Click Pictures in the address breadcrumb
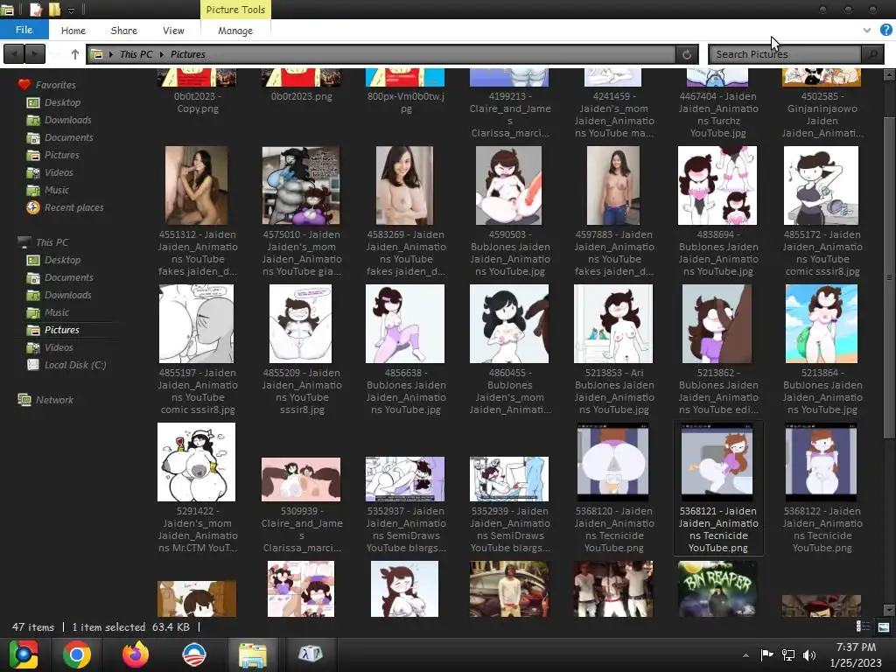 [x=187, y=54]
